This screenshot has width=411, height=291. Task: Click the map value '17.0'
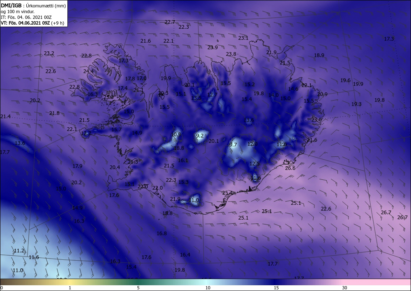[141, 78]
